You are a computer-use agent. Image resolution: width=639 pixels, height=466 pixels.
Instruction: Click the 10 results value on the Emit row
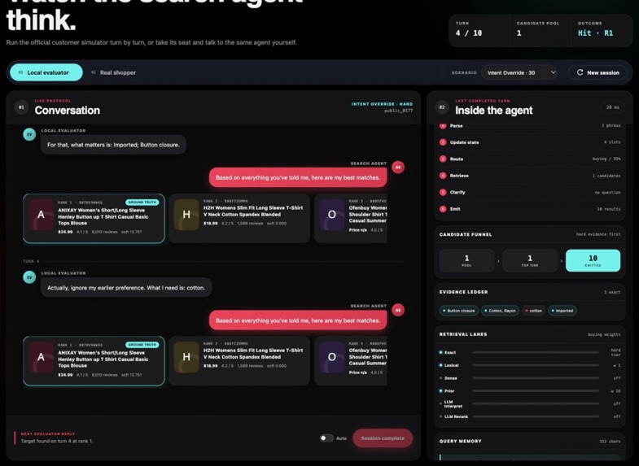pyautogui.click(x=609, y=209)
